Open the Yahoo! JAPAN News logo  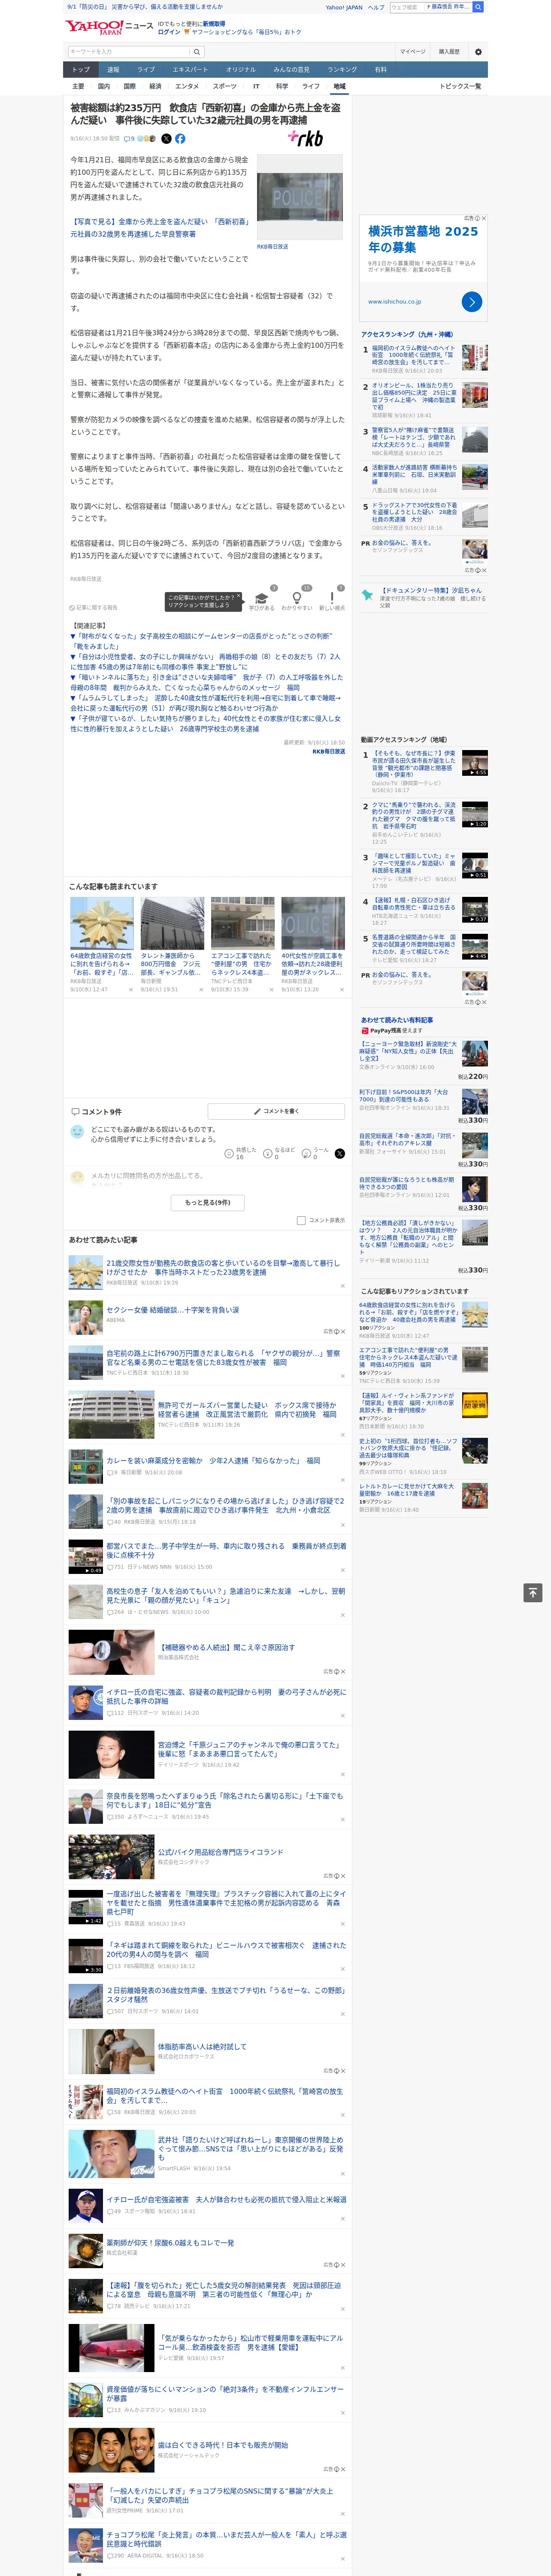tap(110, 28)
